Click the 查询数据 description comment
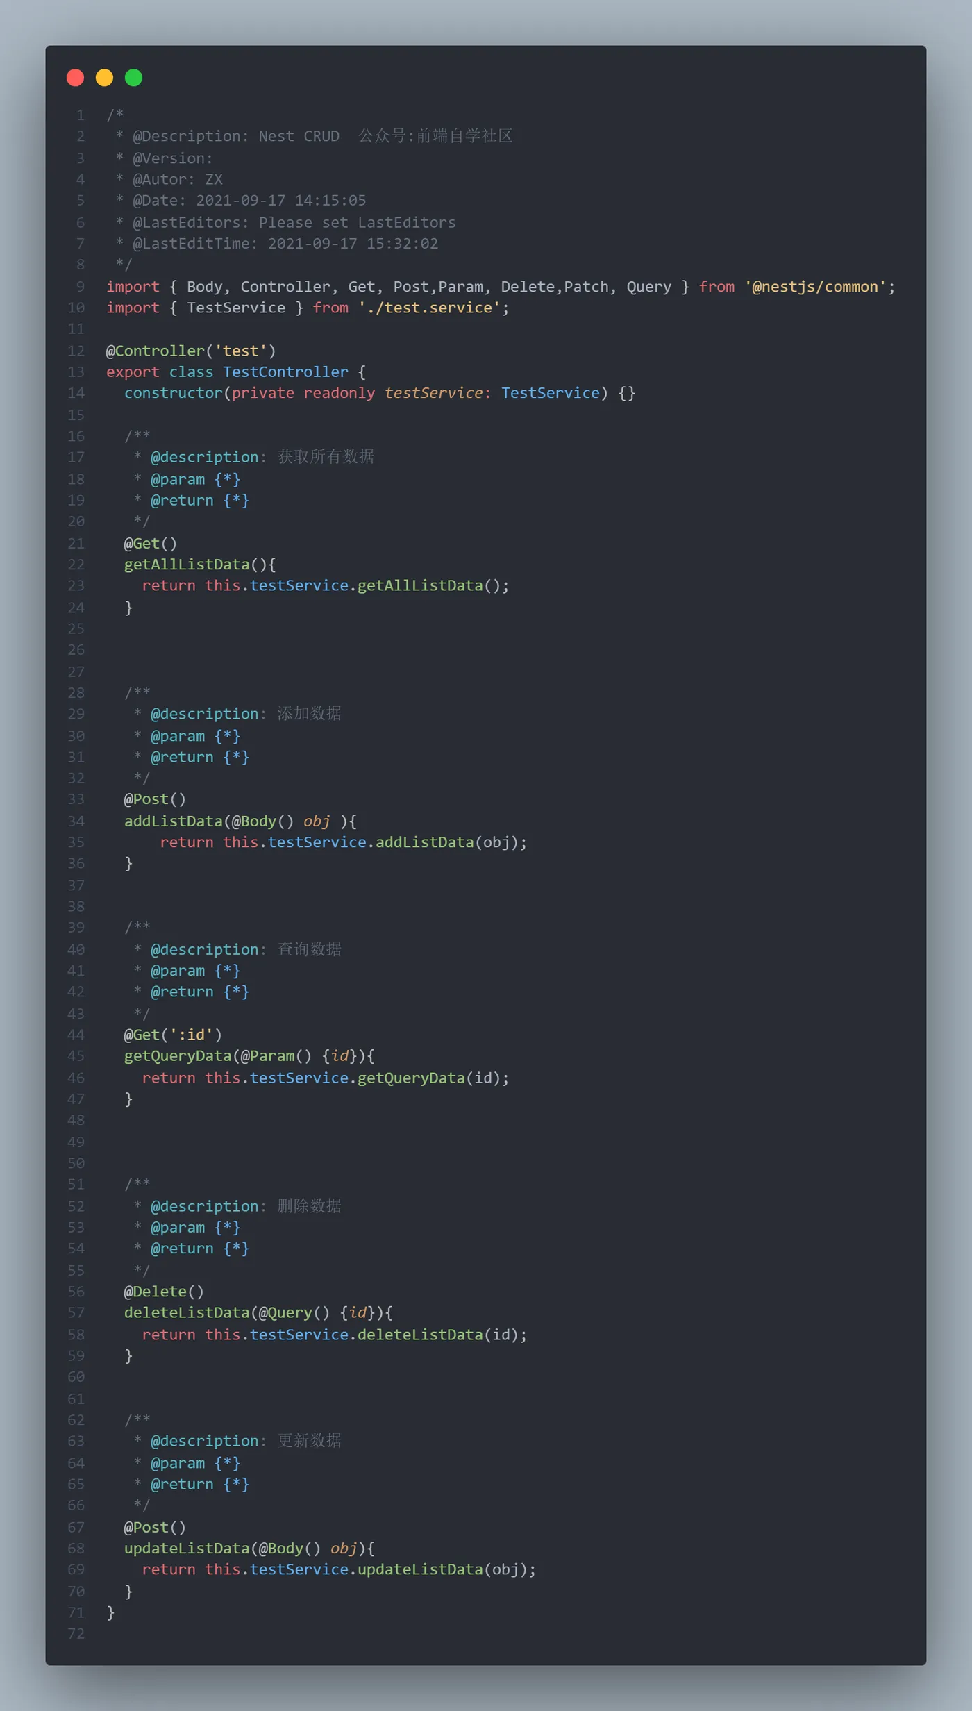Image resolution: width=972 pixels, height=1711 pixels. coord(309,949)
